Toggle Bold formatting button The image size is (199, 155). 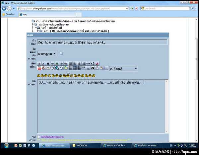(x=39, y=63)
